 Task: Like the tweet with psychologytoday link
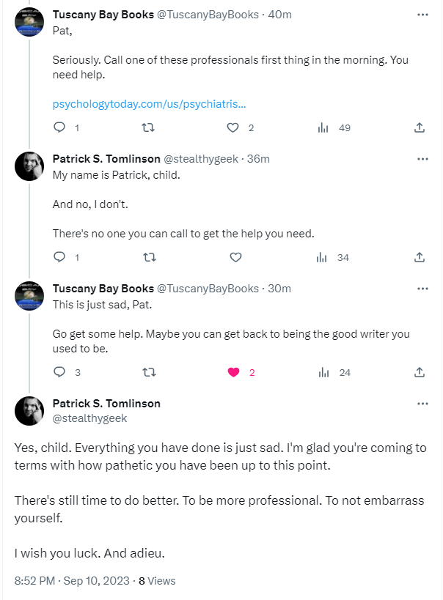[x=233, y=127]
